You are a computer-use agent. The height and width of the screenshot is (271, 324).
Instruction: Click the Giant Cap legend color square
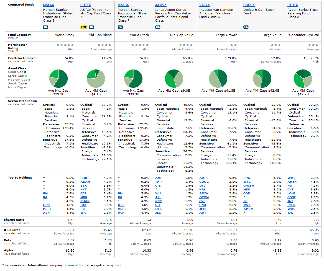25,72
